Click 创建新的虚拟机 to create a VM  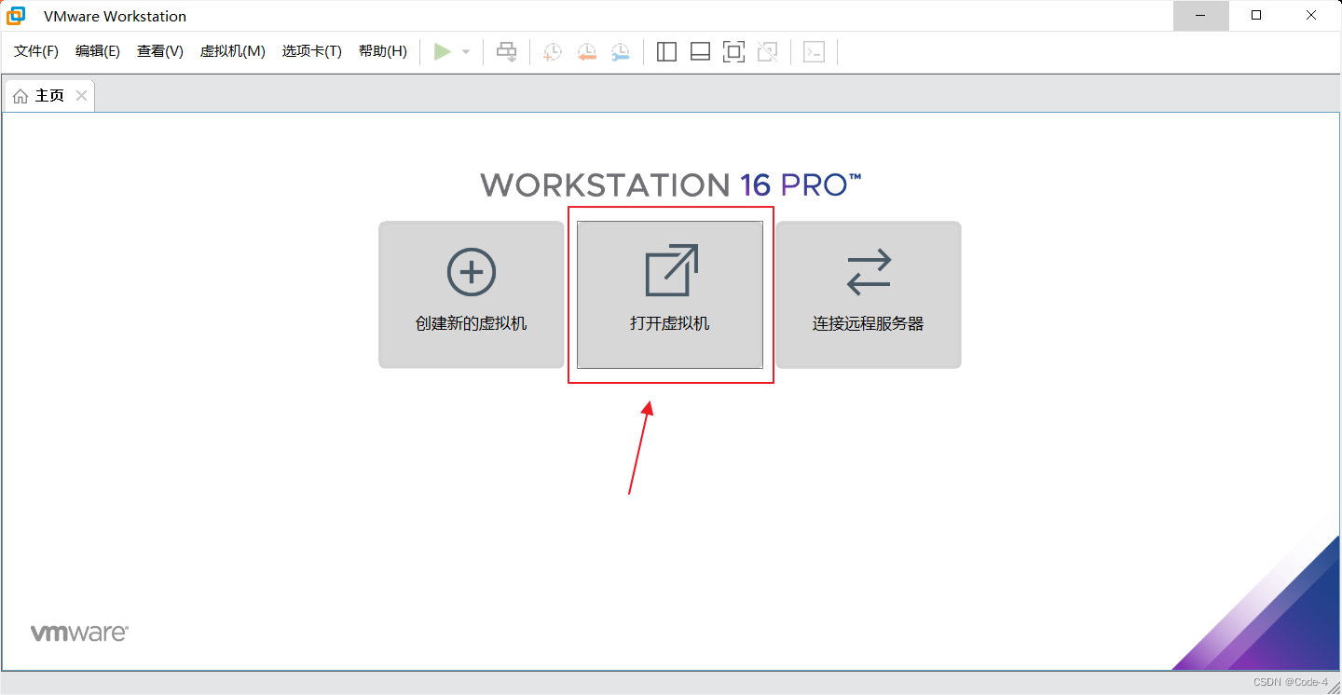471,294
